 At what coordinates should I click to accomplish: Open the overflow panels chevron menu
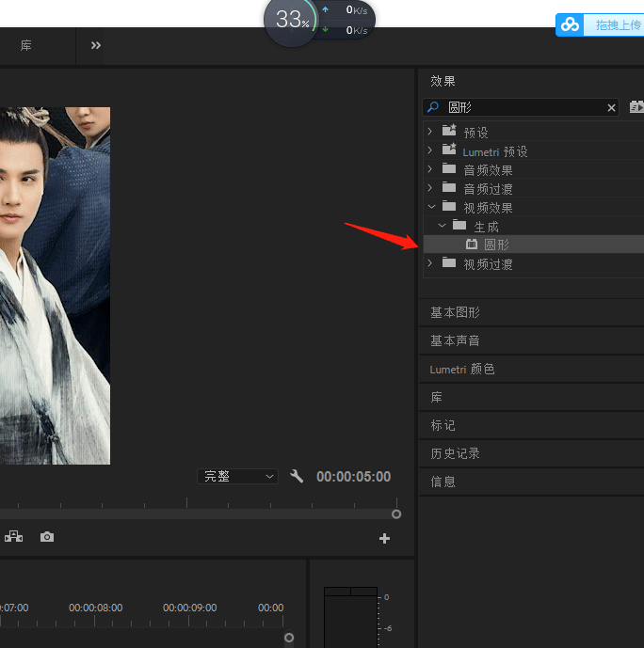96,45
